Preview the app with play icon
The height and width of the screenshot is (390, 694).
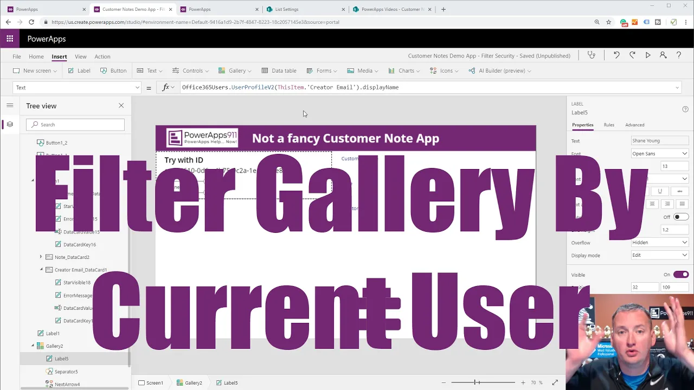click(x=648, y=55)
